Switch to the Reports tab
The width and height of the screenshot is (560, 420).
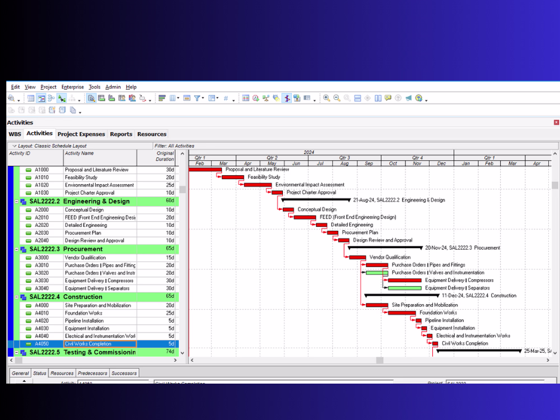point(121,134)
